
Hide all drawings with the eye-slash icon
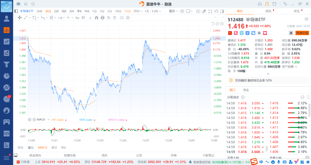pos(109,18)
